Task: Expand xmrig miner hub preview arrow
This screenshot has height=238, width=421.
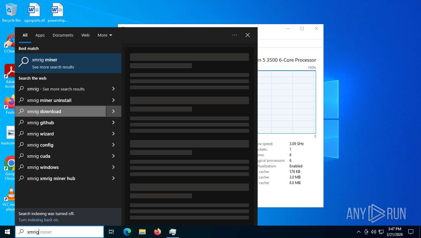Action: coord(114,178)
